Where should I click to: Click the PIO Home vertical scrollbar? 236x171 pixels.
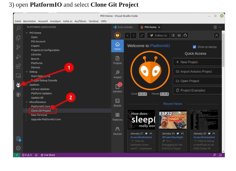[x=223, y=51]
